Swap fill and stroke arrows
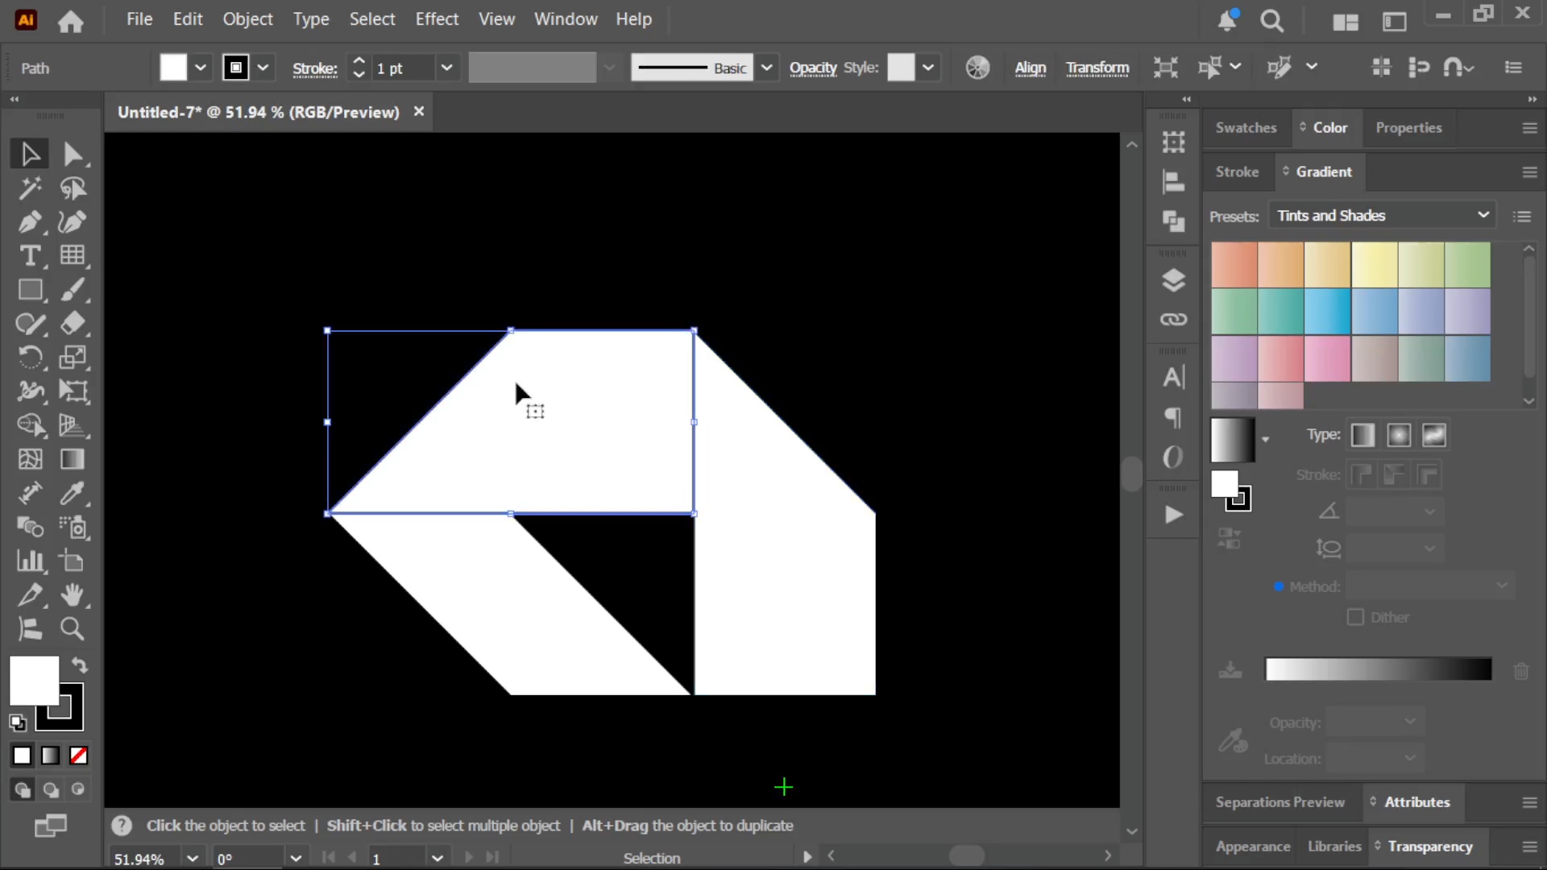1547x870 pixels. coord(79,665)
